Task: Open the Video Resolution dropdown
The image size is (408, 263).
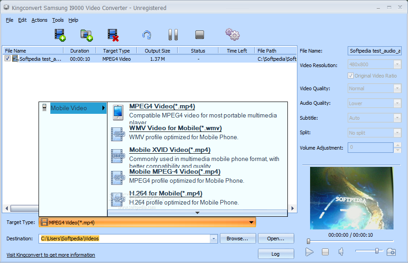Action: pos(397,64)
